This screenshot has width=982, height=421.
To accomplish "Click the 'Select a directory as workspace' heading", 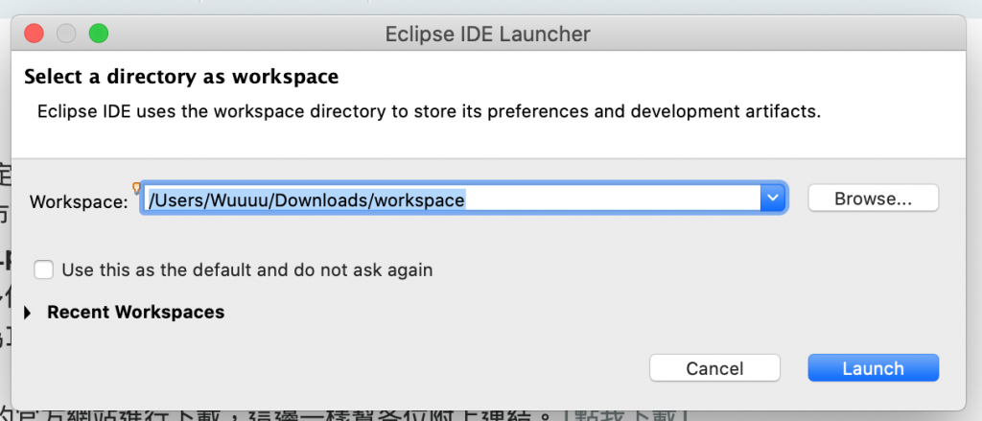I will click(x=181, y=77).
